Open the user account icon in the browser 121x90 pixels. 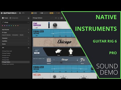[x=28, y=18]
